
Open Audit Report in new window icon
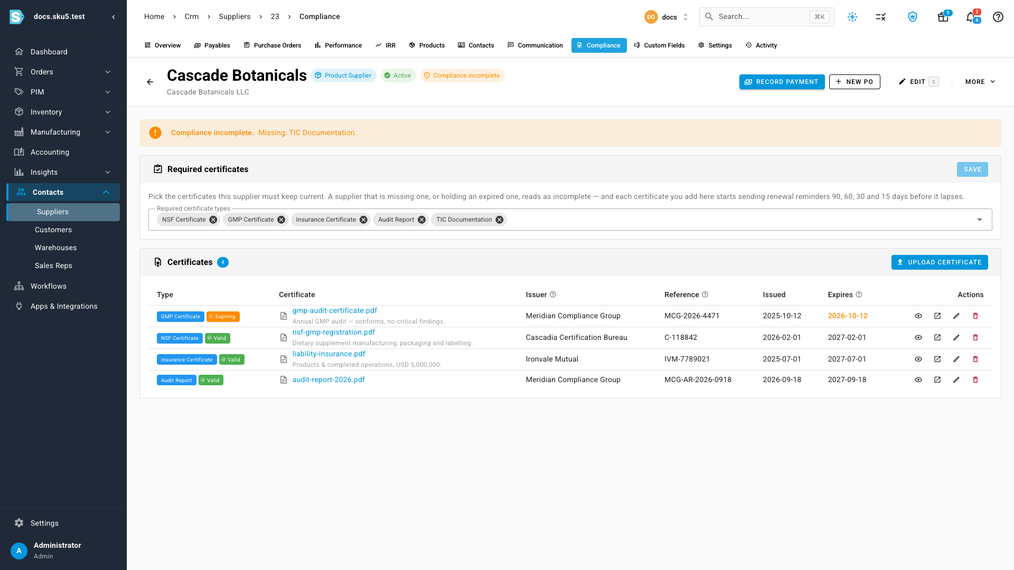(x=937, y=380)
